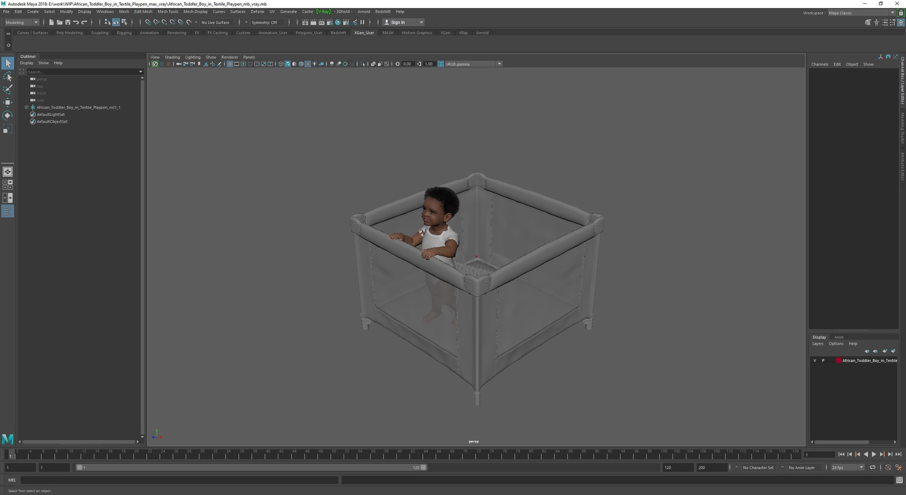Open the Workspace Maya Classic dropdown
This screenshot has width=906, height=495.
click(x=862, y=13)
